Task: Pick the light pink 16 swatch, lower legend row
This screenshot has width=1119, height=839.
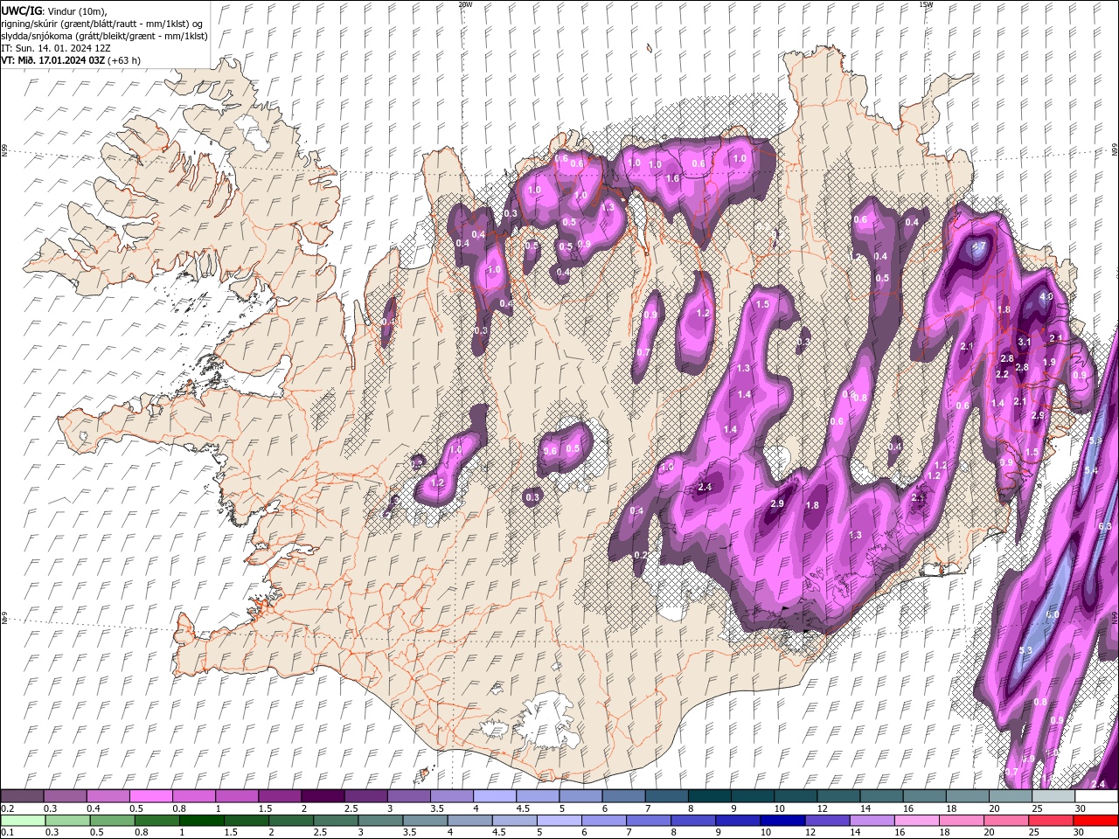Action: (x=915, y=820)
